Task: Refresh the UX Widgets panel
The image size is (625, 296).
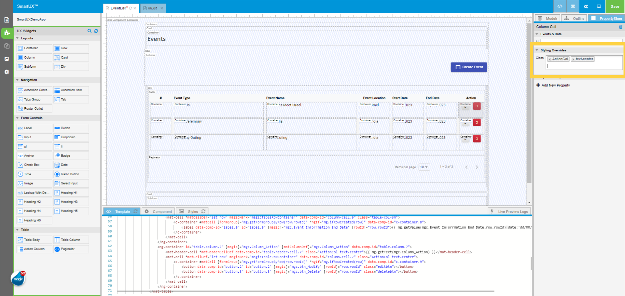Action: coord(96,31)
